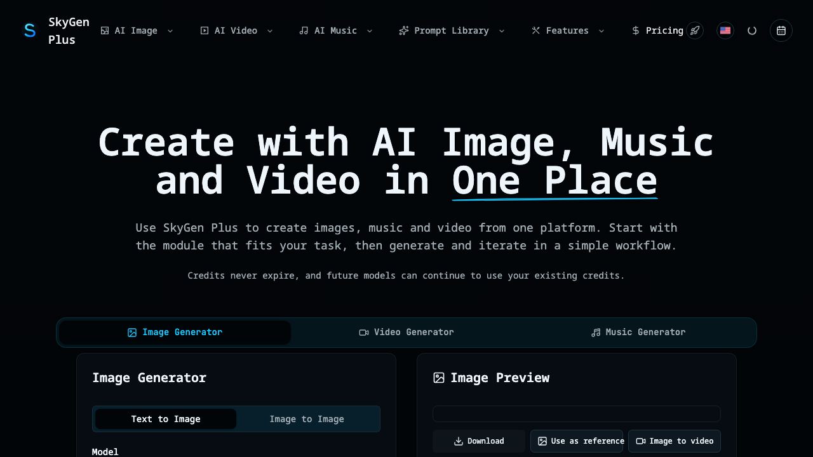
Task: Click the underlined "One Place" headline text
Action: point(554,181)
